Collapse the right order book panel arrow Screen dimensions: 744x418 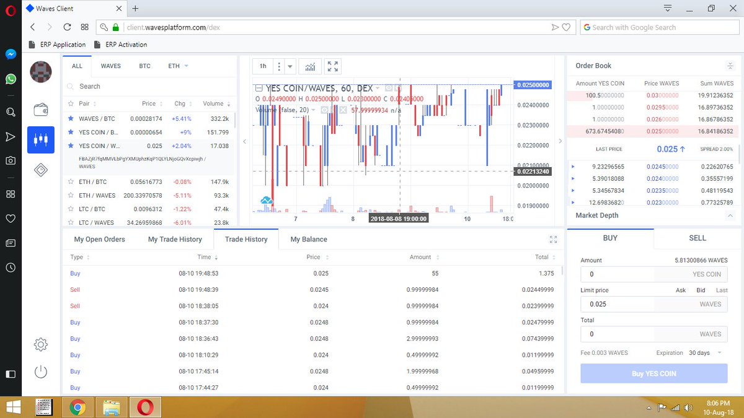(x=560, y=141)
